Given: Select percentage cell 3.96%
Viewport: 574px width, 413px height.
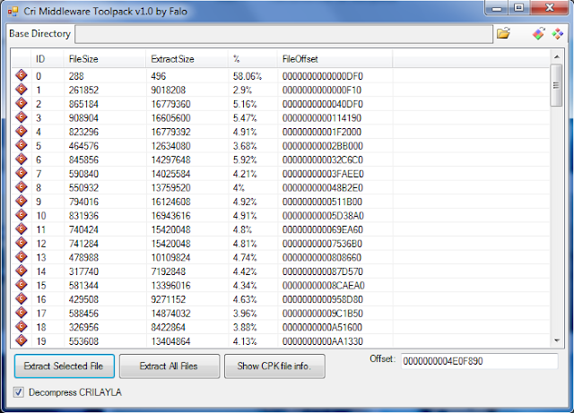Looking at the screenshot, I should 245,314.
